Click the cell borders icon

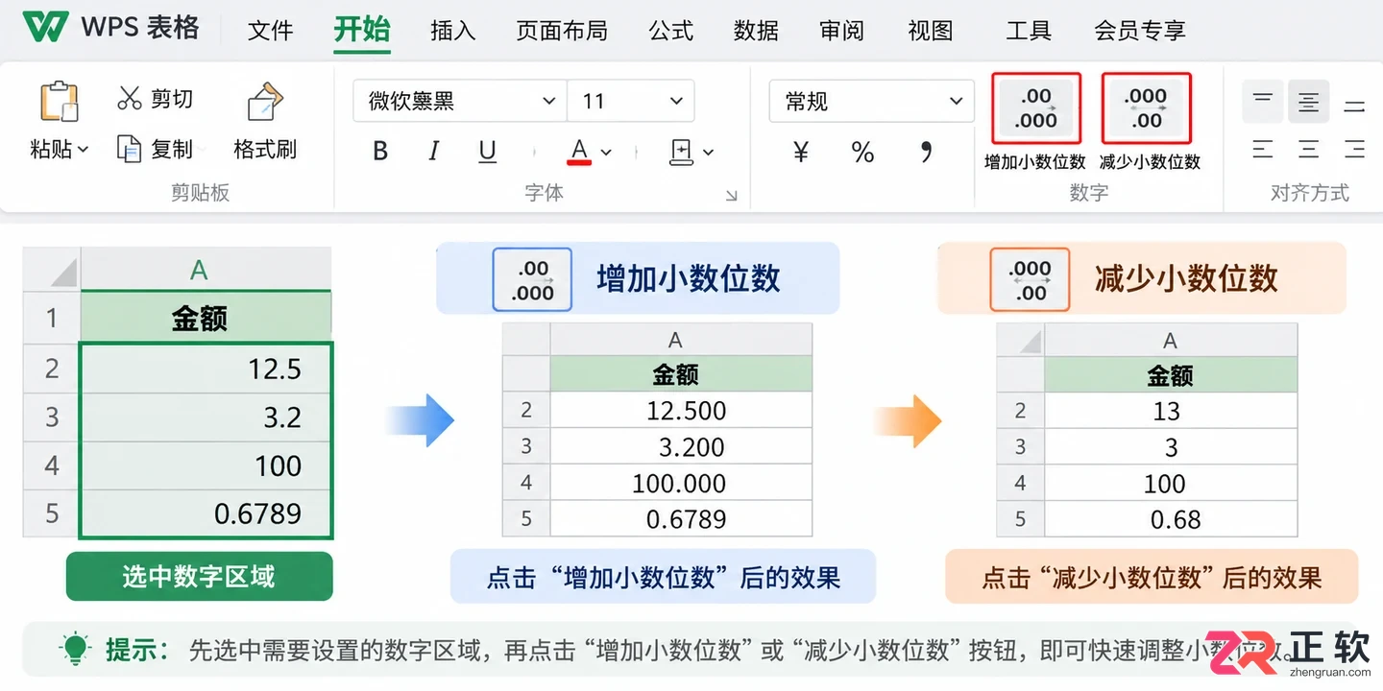681,152
